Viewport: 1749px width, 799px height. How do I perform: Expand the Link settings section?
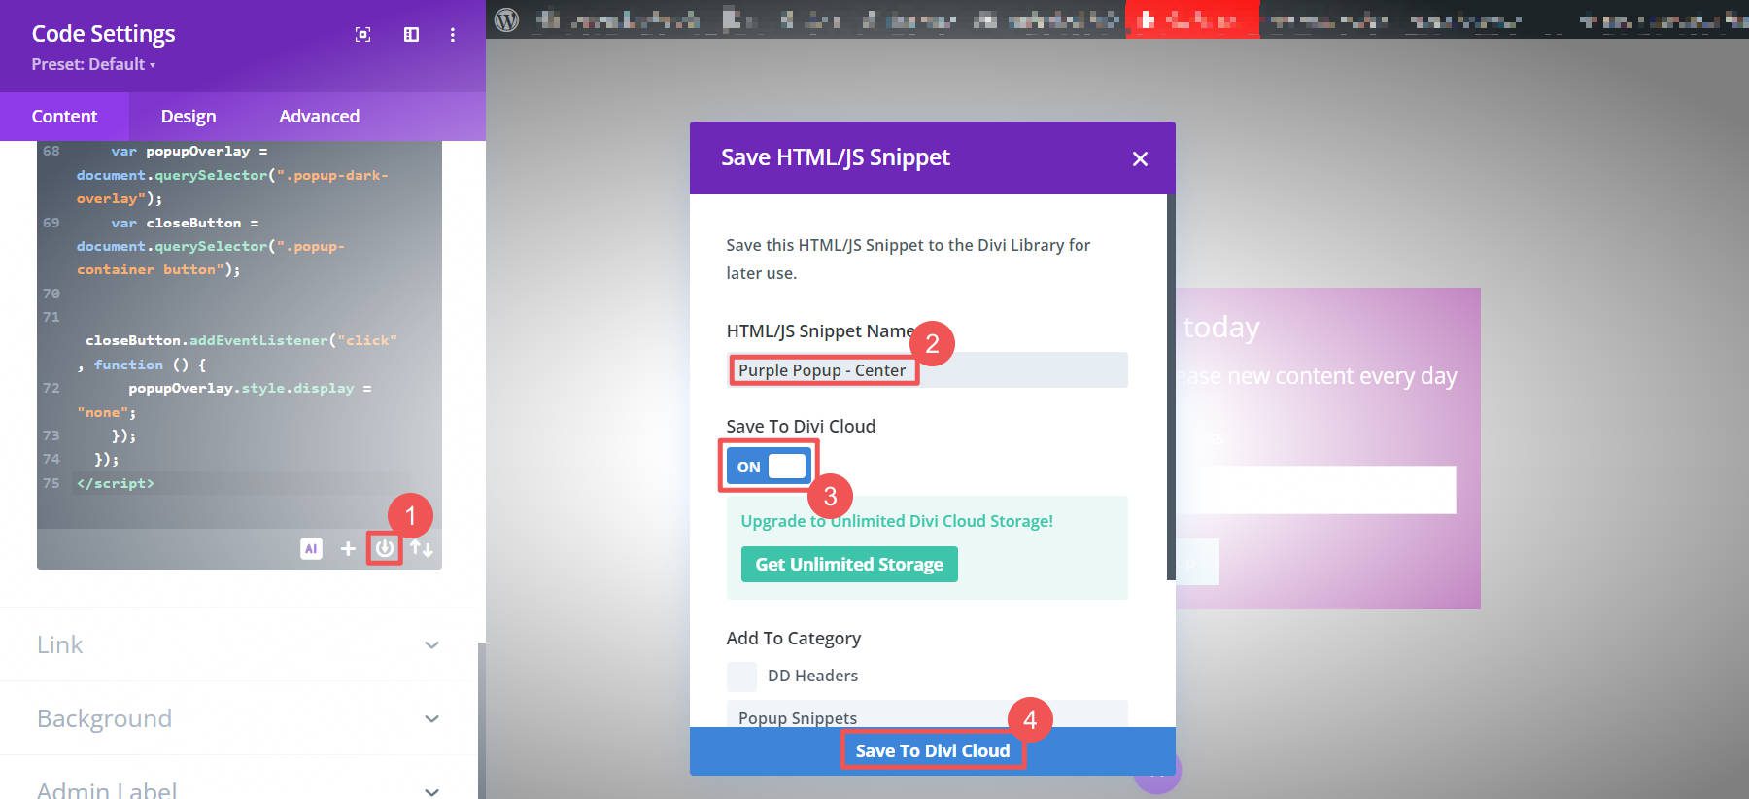238,644
